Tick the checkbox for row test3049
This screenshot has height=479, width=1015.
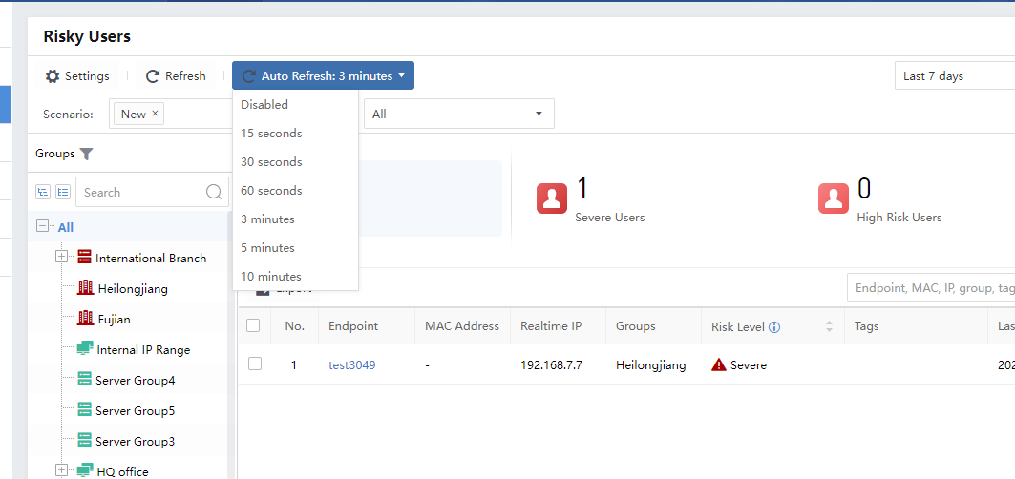pyautogui.click(x=254, y=364)
